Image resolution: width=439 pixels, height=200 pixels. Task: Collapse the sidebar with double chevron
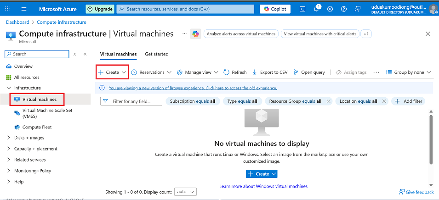tap(85, 54)
